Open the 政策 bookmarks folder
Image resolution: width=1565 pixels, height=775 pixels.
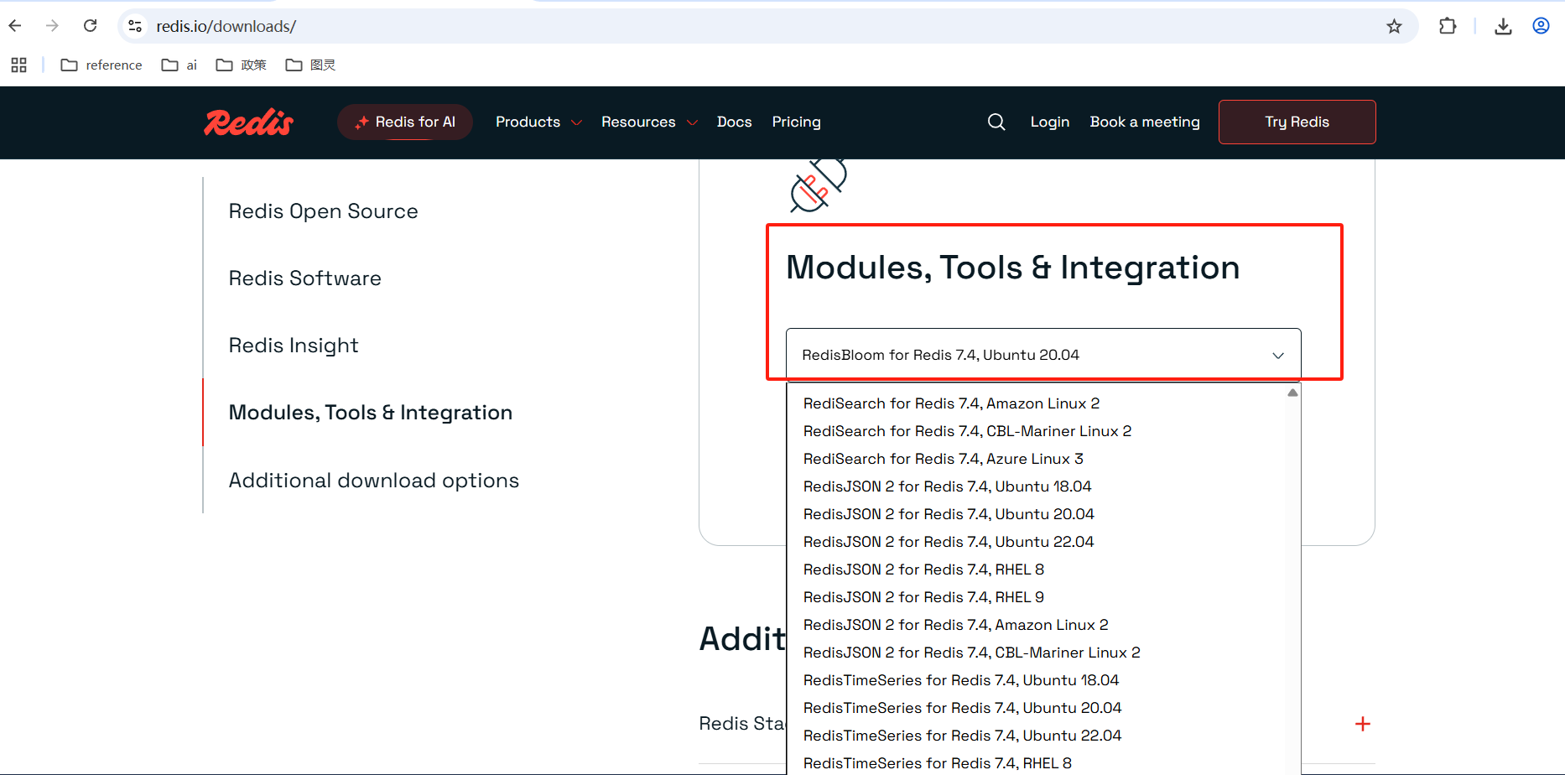click(241, 65)
